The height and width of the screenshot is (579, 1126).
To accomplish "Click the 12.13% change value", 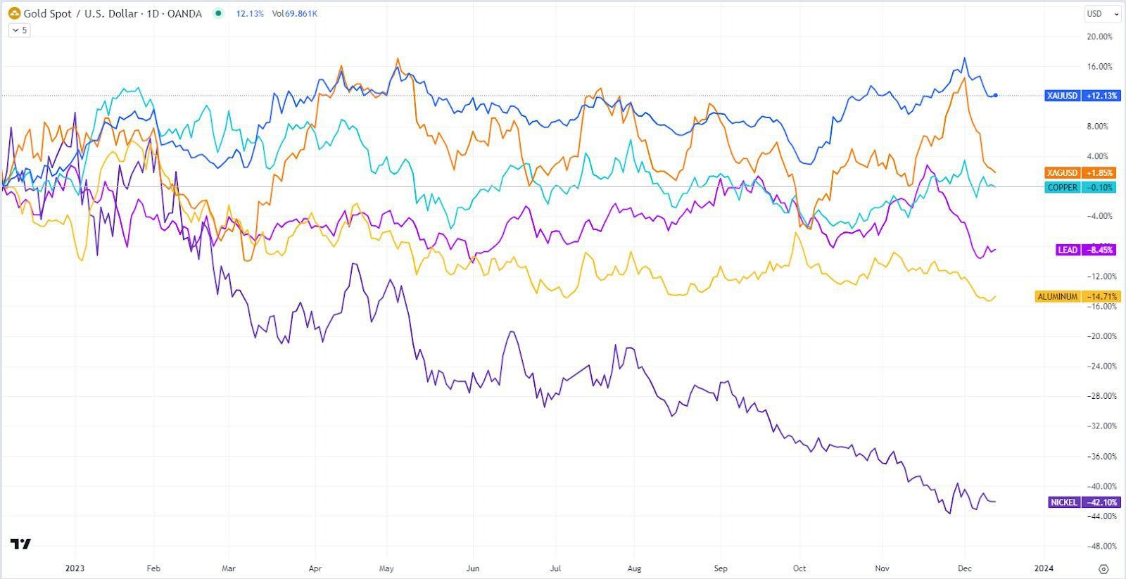I will pos(250,13).
